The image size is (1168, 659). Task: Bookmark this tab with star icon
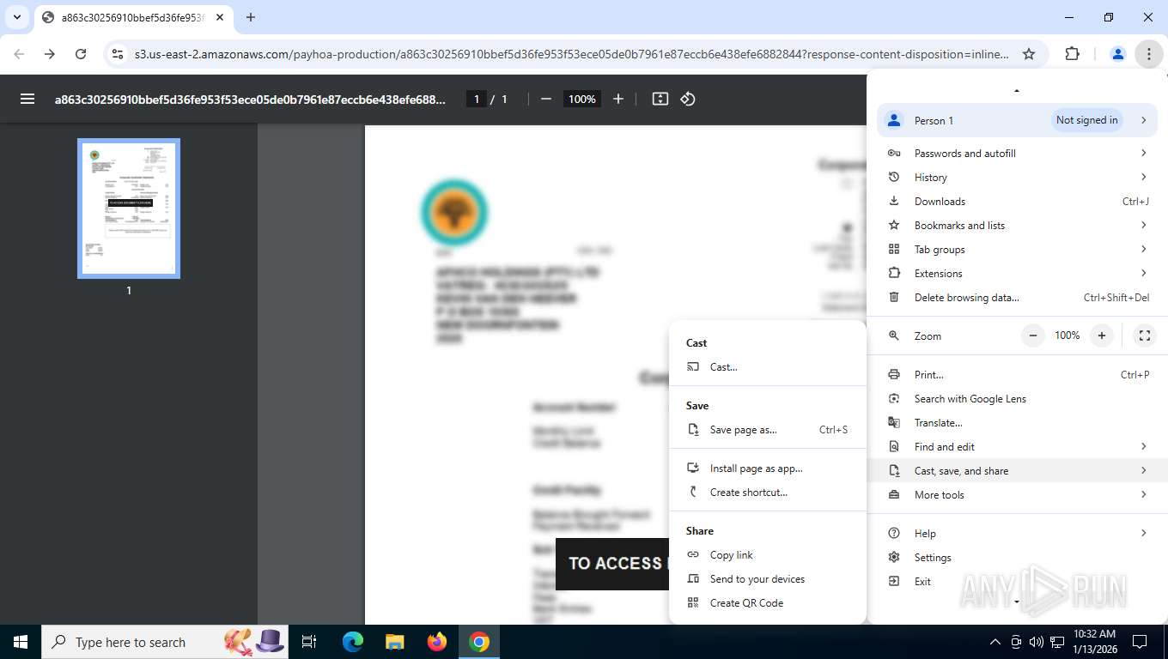coord(1029,54)
